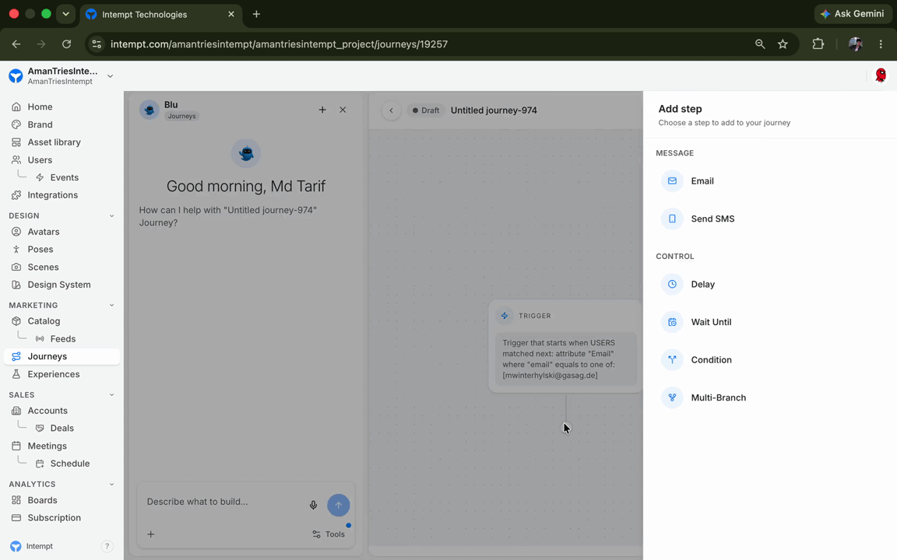
Task: Open the Trigger description card
Action: pos(566,359)
